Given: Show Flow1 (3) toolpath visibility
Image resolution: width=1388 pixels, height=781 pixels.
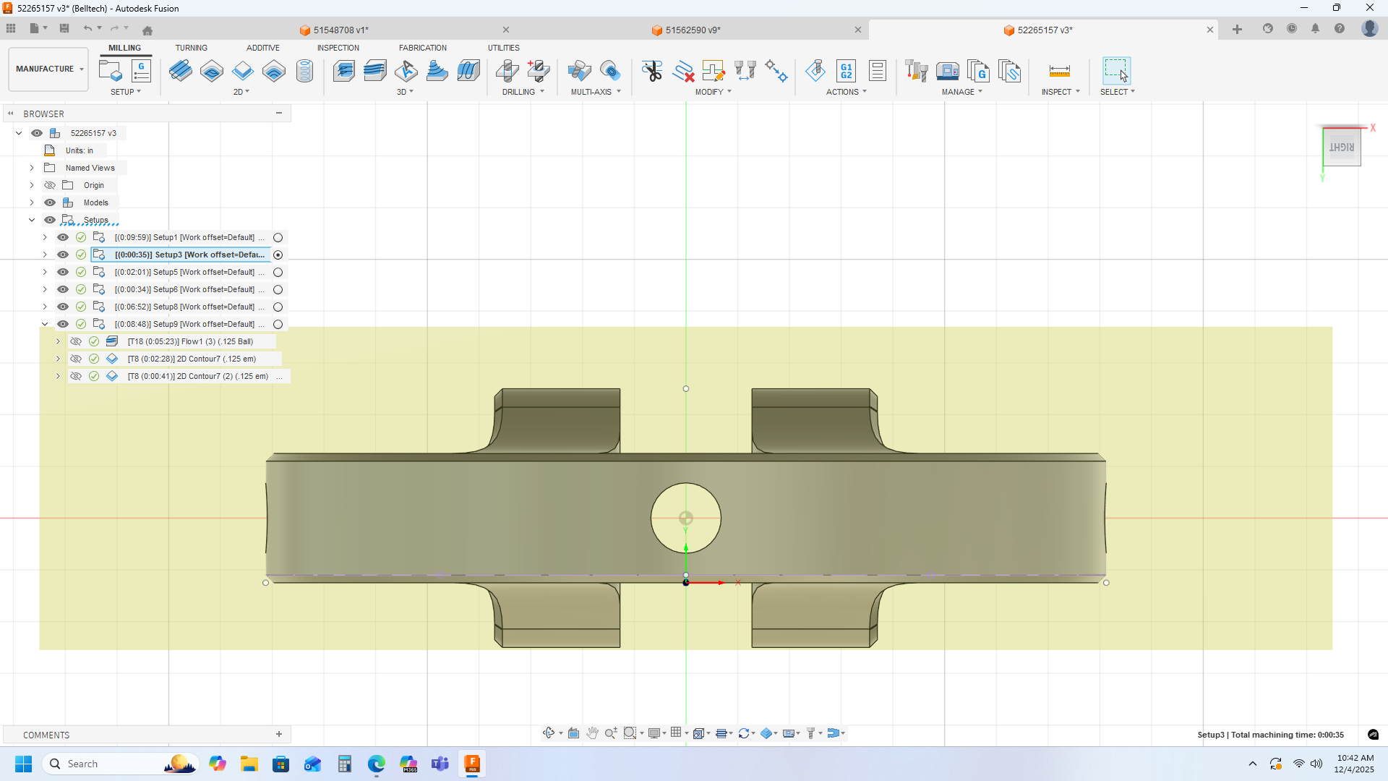Looking at the screenshot, I should [76, 341].
